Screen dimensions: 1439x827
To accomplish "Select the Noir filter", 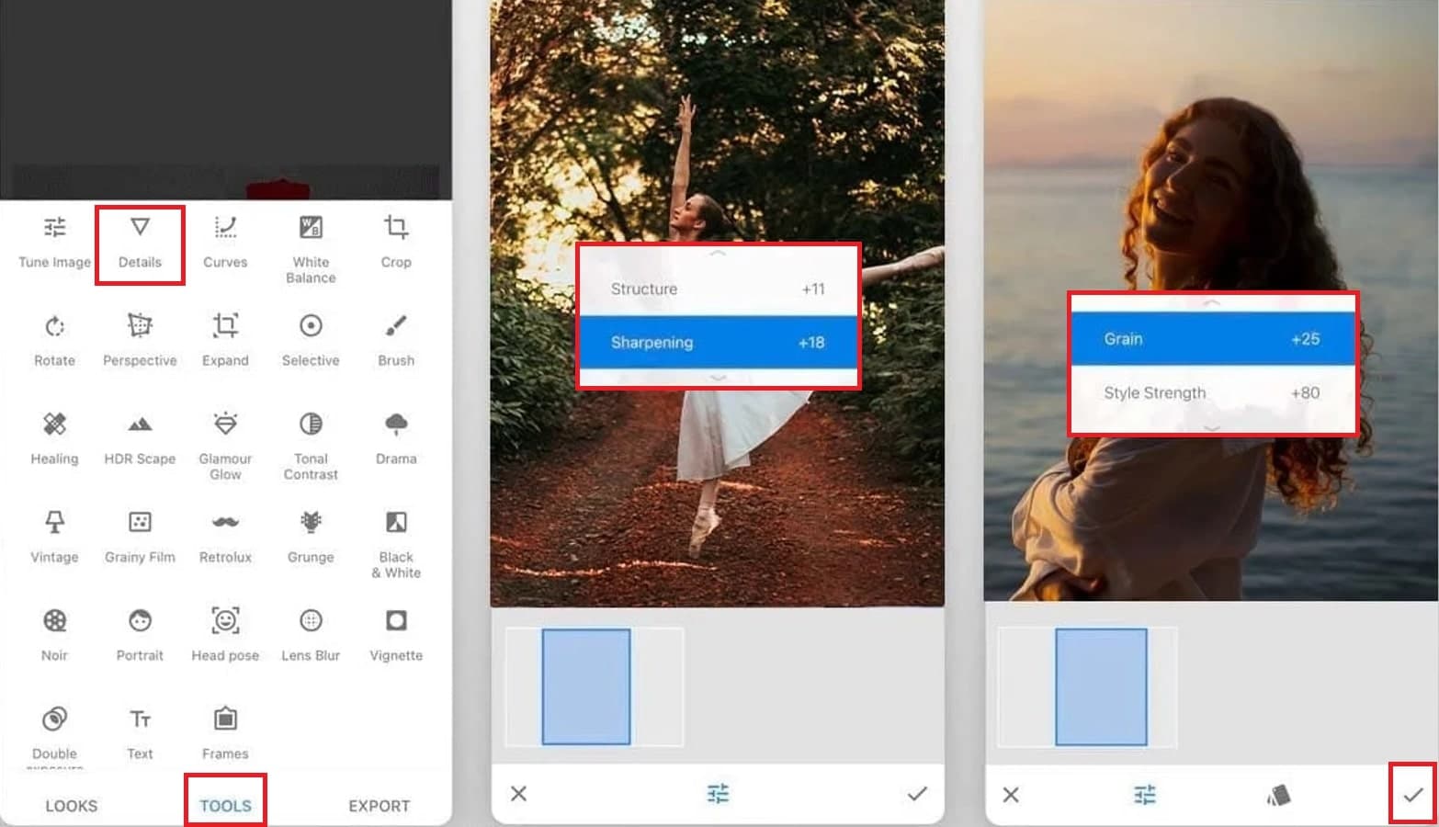I will (55, 635).
